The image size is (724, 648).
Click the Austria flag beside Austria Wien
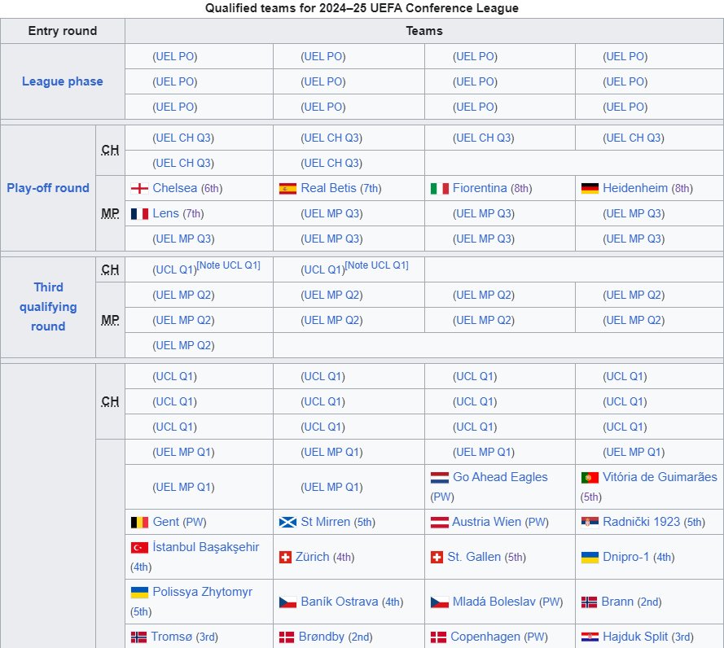[x=440, y=522]
